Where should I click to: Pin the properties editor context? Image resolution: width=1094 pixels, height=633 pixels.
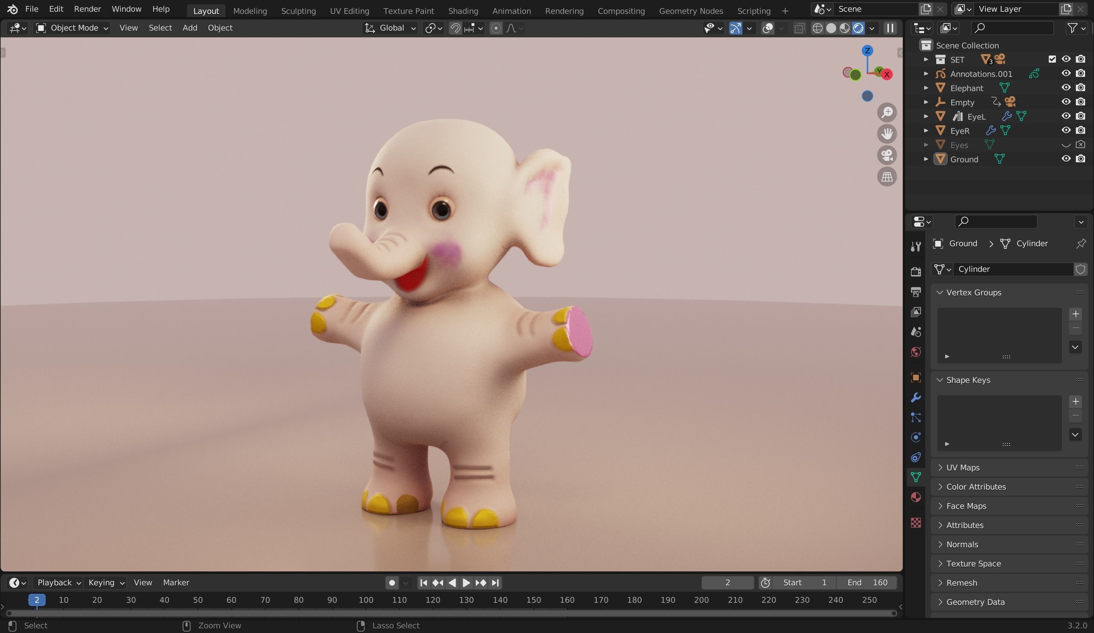pos(1080,244)
